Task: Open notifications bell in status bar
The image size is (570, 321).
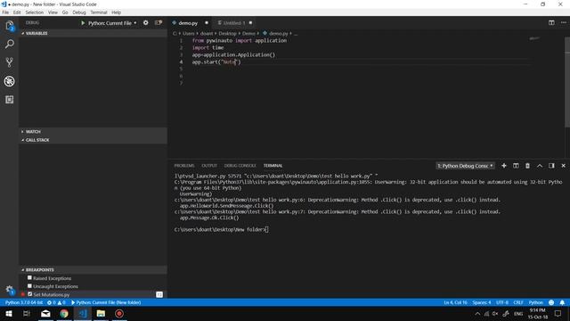Action: click(562, 302)
